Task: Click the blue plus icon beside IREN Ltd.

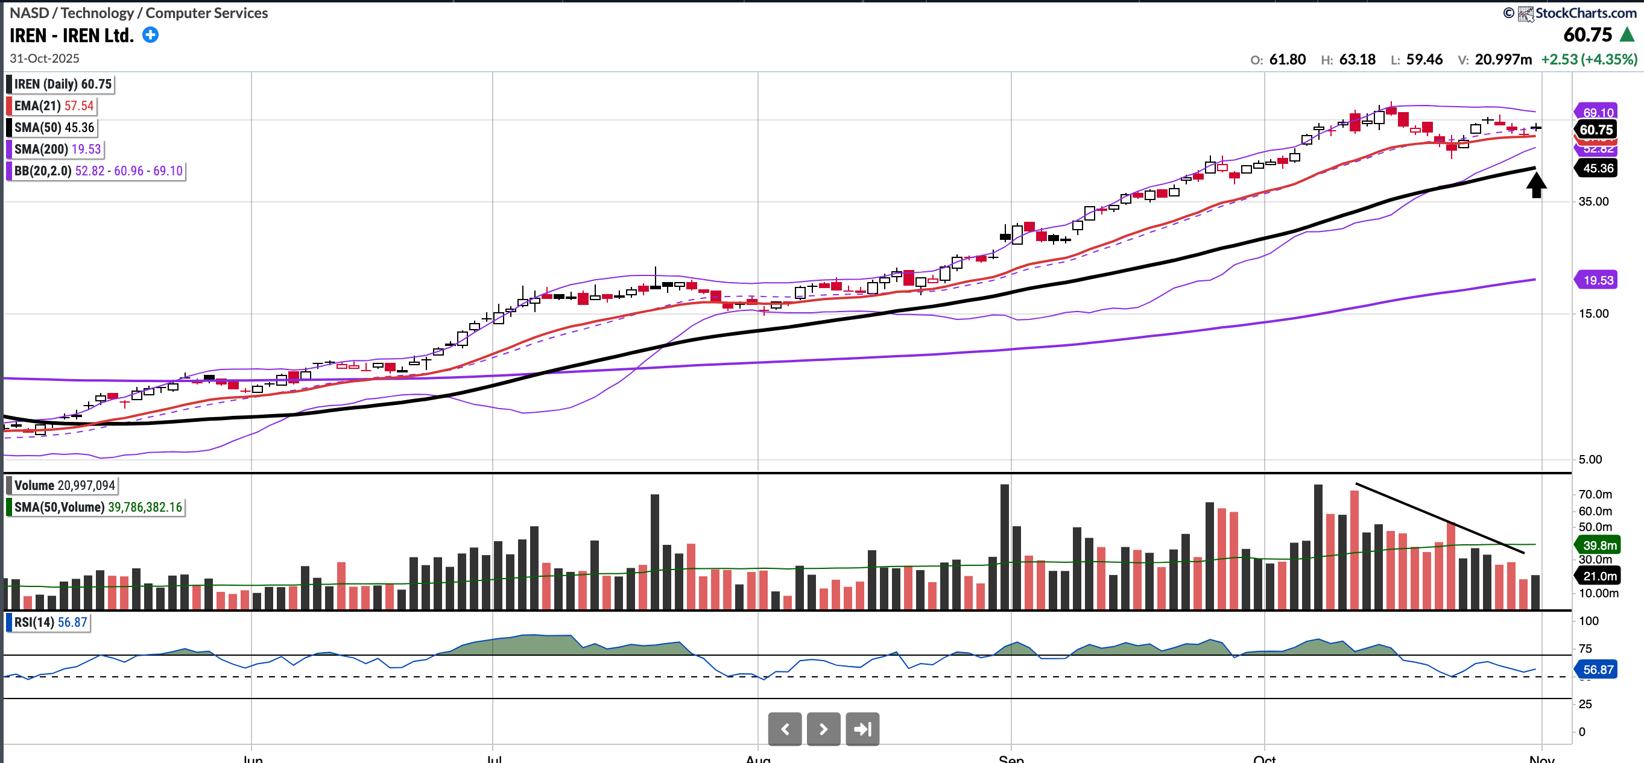Action: 150,35
